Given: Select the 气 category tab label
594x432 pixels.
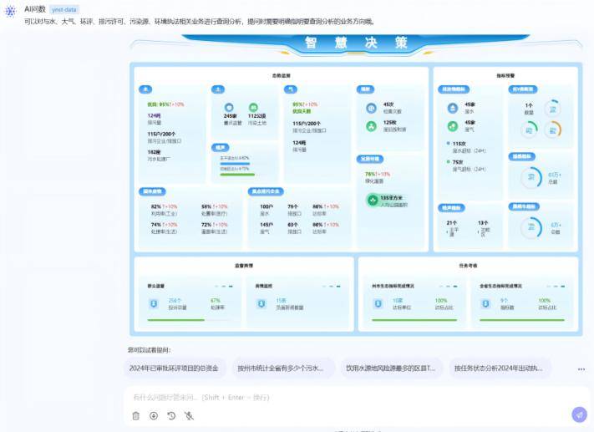Looking at the screenshot, I should (291, 89).
